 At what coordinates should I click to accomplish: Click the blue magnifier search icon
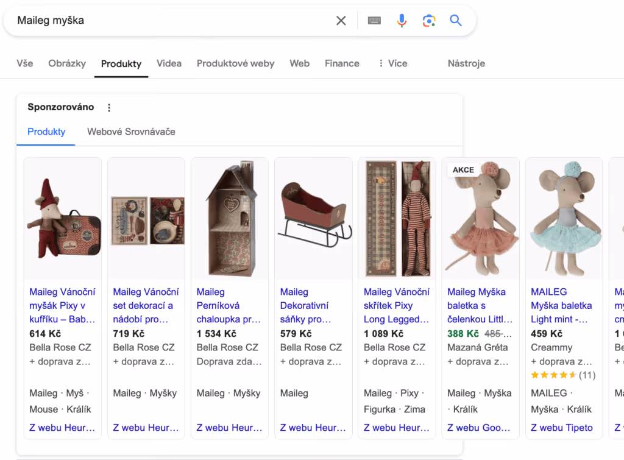pos(456,20)
